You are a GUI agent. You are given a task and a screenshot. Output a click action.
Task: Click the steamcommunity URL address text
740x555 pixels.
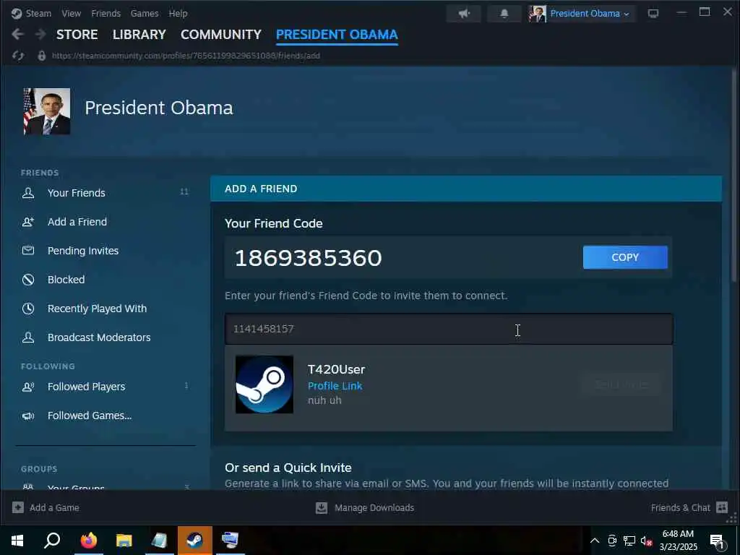pyautogui.click(x=186, y=56)
